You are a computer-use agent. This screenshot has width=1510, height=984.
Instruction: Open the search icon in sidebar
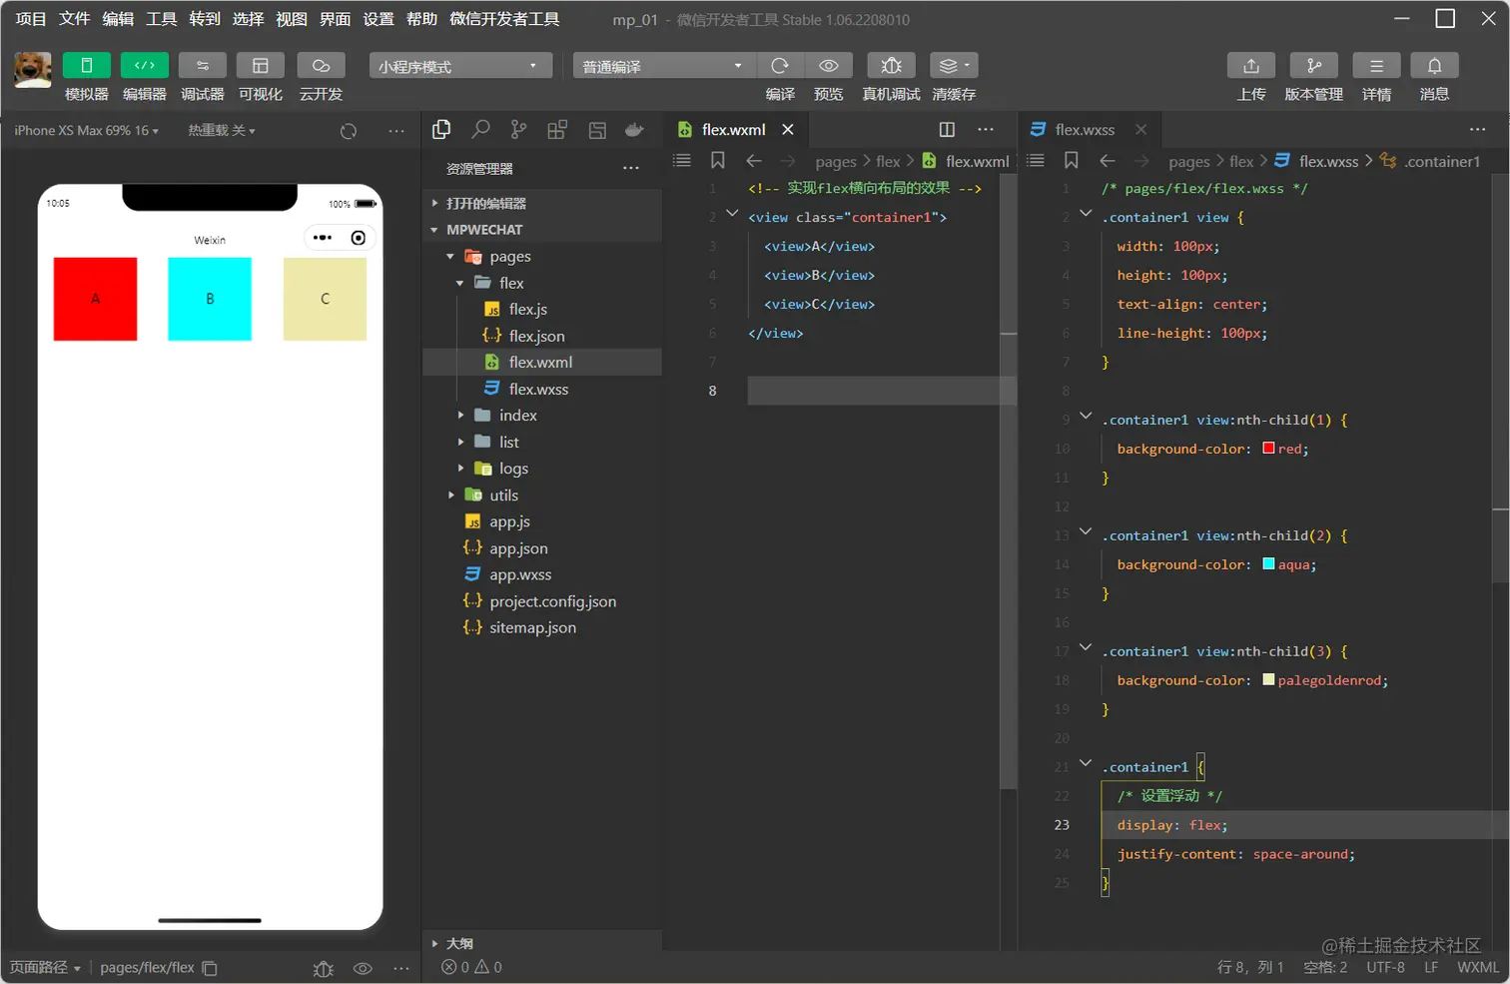[x=480, y=129]
